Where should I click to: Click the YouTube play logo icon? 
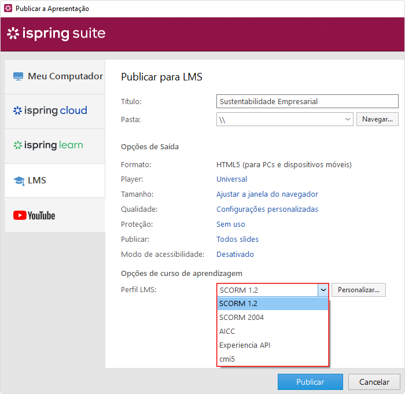pyautogui.click(x=20, y=215)
